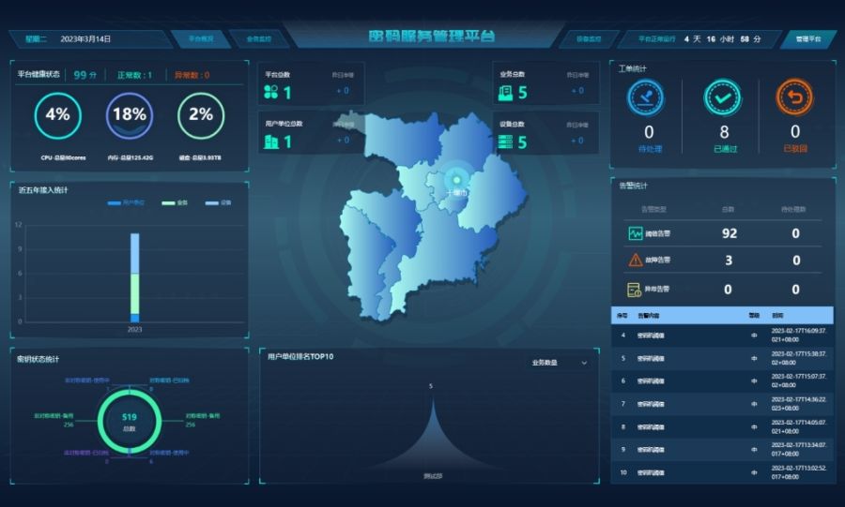Click the orange triangle 故障告警 icon
Screen dimensions: 845x507
(x=636, y=261)
